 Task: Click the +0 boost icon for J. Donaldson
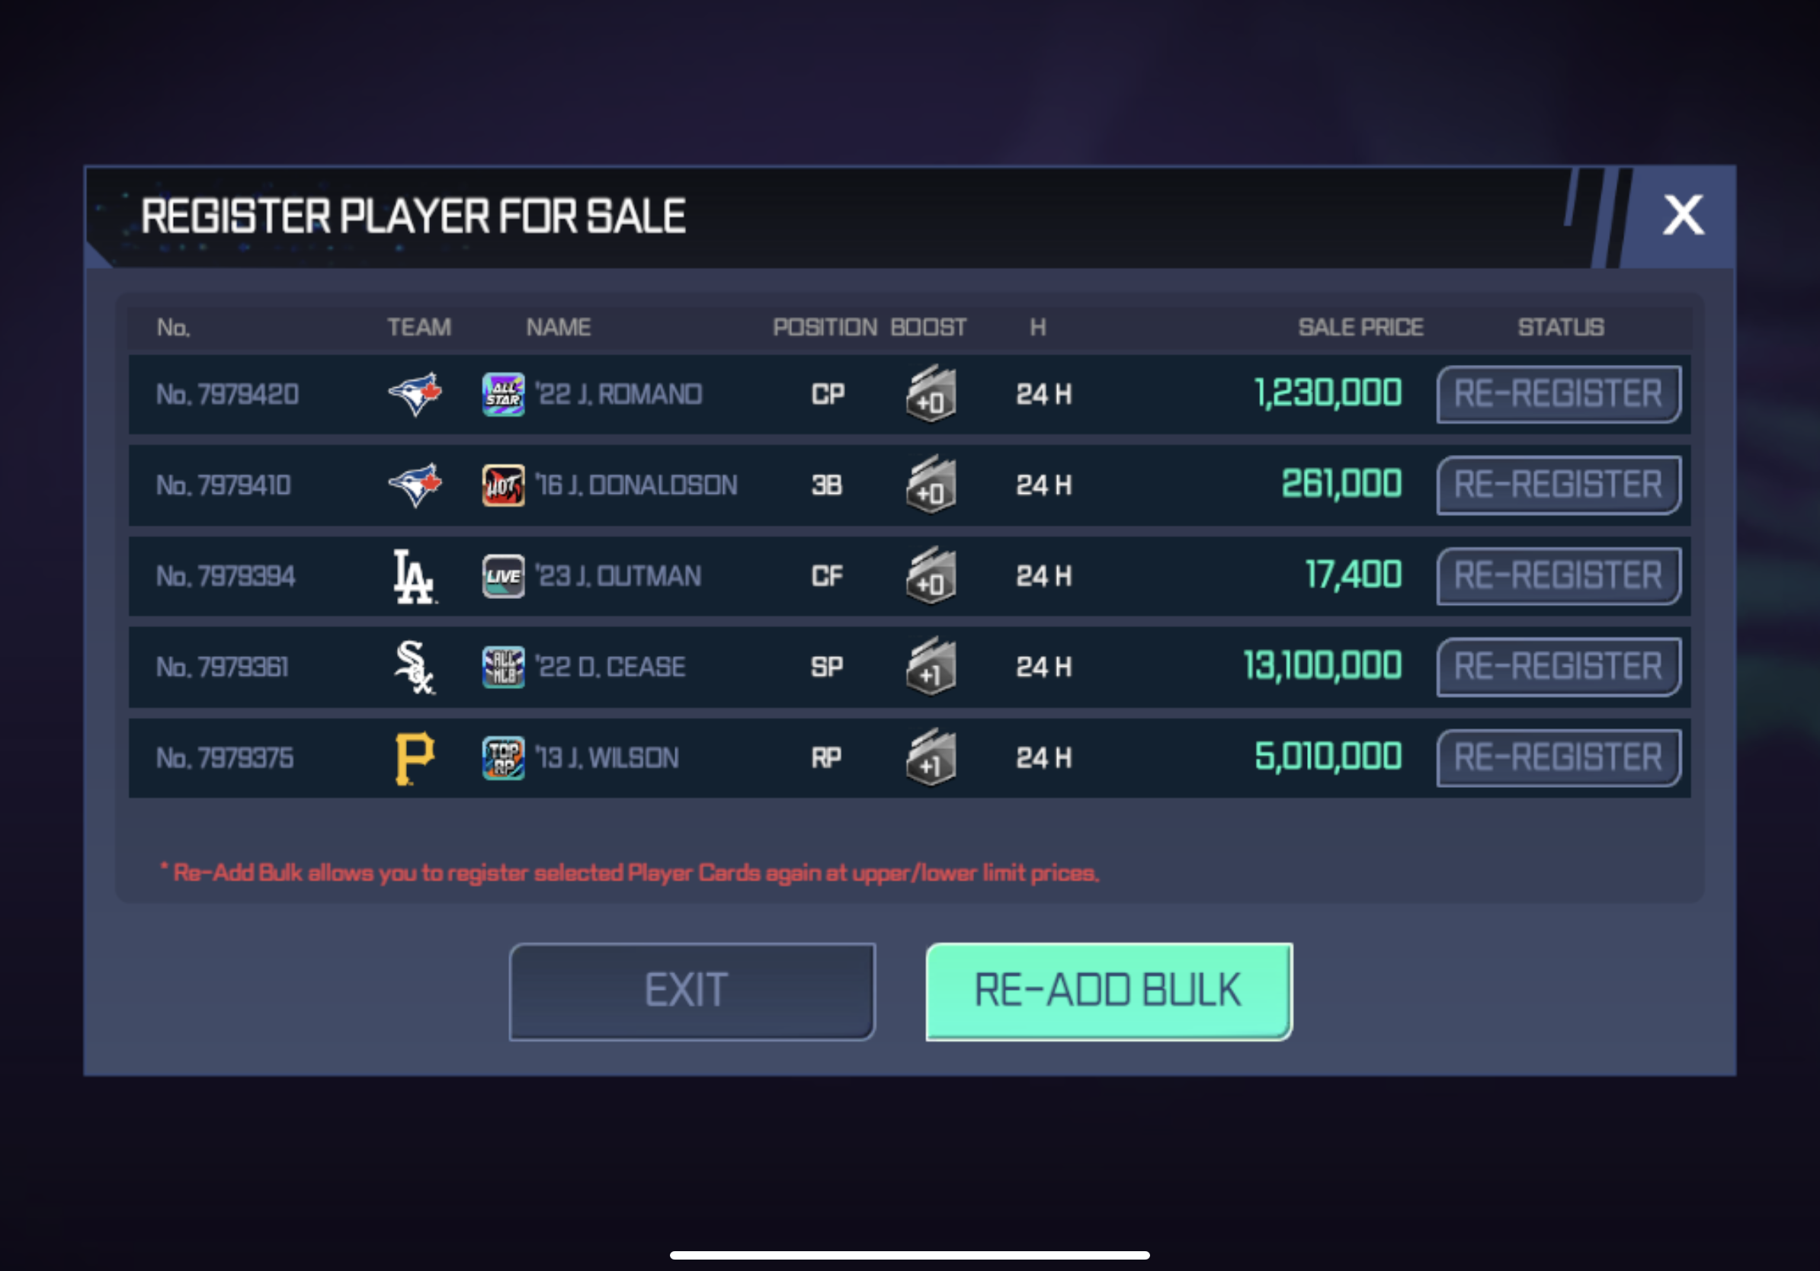click(x=931, y=484)
